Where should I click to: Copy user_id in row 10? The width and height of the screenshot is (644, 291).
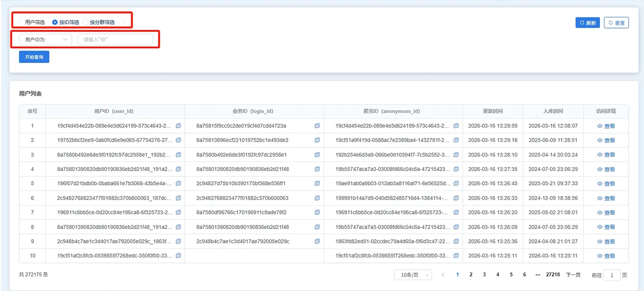tap(178, 256)
